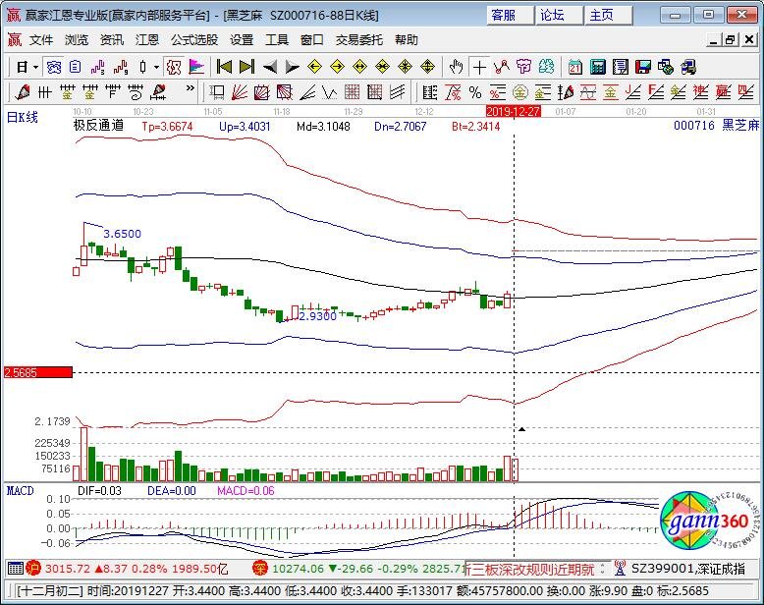Click the candlestick chart type icon
Screen dimensions: 764x605
point(142,67)
